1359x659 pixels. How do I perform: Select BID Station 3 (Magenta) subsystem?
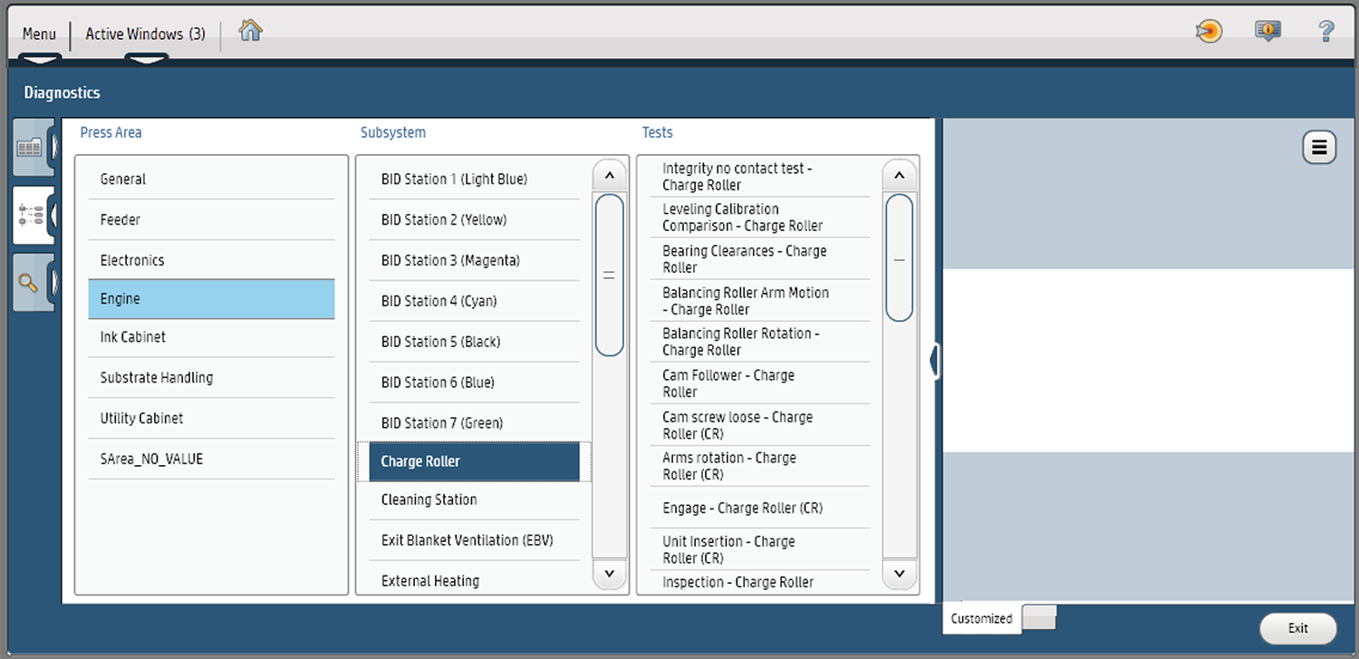point(450,260)
